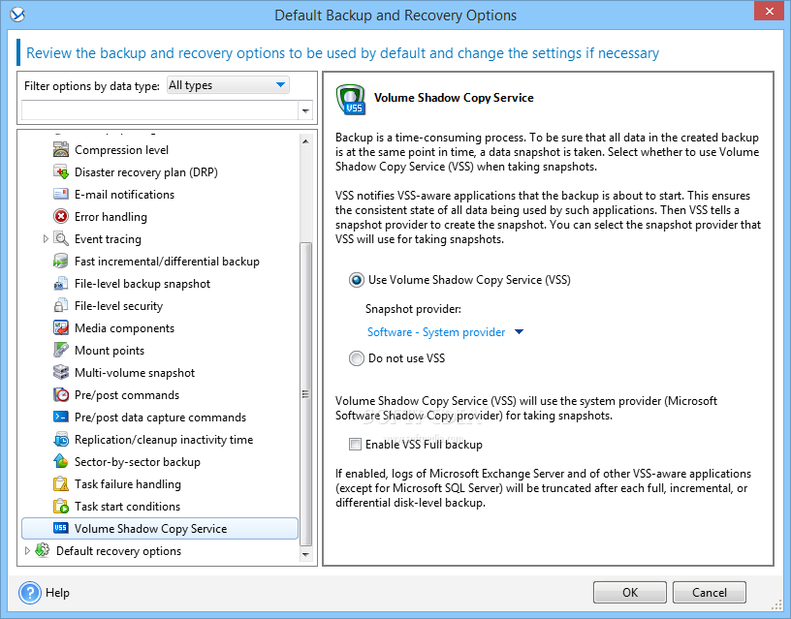Select Media components text
The image size is (791, 619).
coord(125,328)
